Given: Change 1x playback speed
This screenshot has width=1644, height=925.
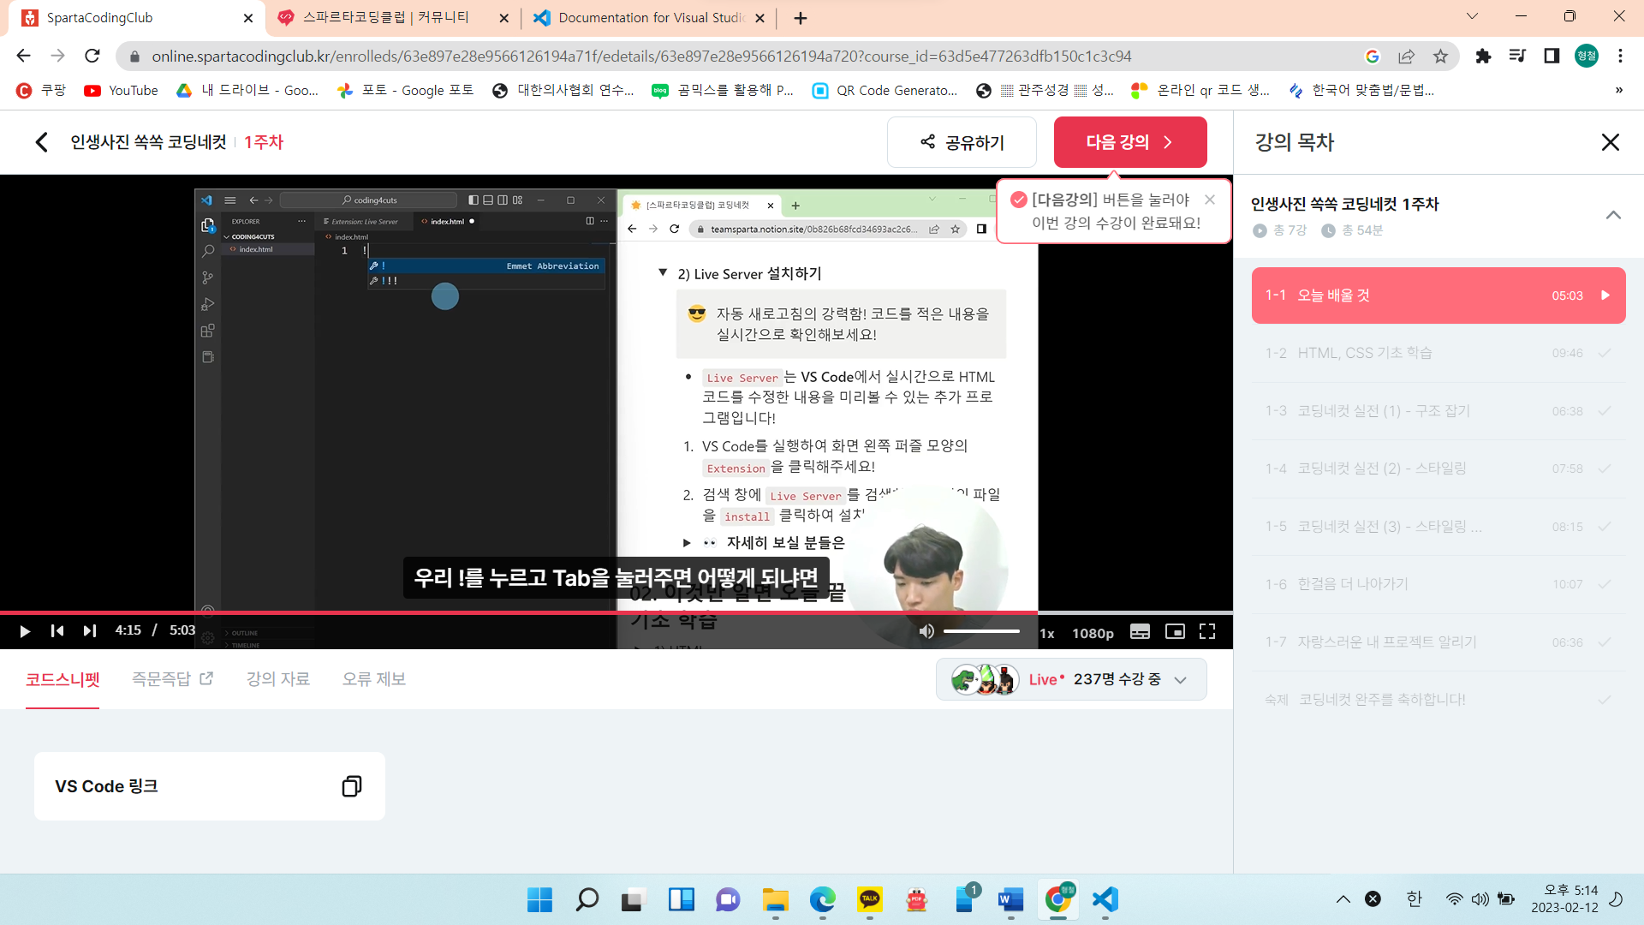Looking at the screenshot, I should (x=1047, y=633).
